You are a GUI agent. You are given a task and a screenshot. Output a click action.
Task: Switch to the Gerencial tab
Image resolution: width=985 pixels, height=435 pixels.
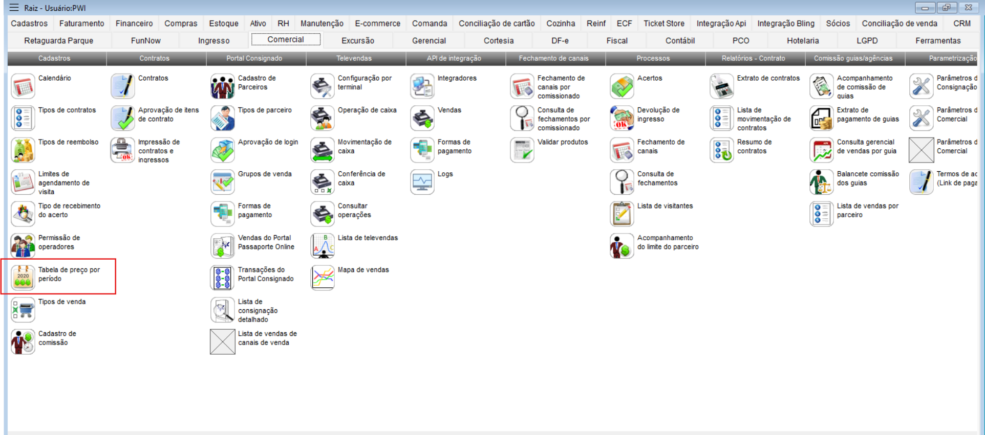pyautogui.click(x=429, y=40)
